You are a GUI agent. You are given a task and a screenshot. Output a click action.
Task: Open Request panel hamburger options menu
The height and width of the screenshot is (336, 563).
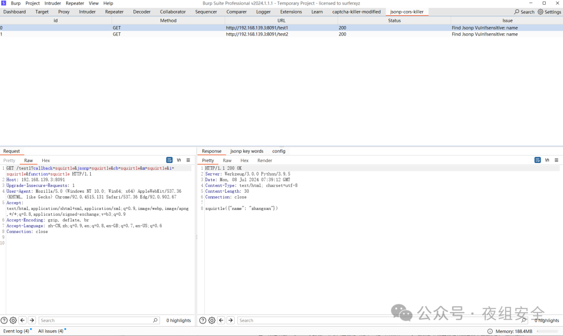[188, 160]
